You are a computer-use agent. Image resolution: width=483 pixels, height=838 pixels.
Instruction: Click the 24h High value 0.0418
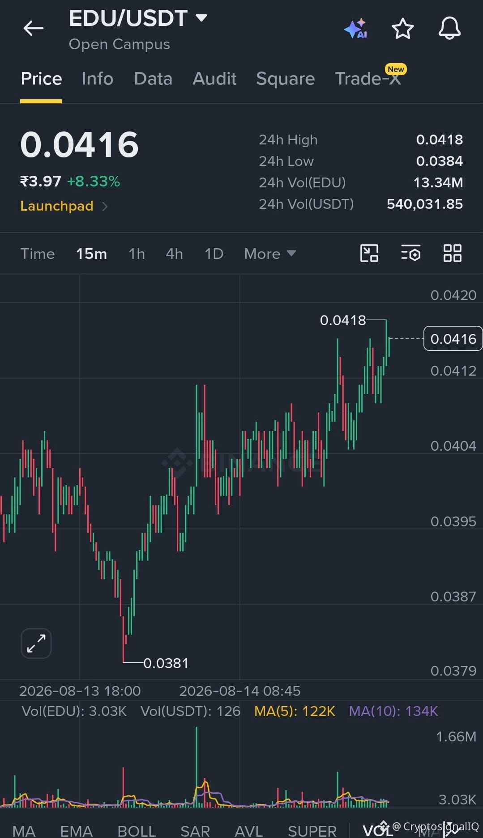440,140
